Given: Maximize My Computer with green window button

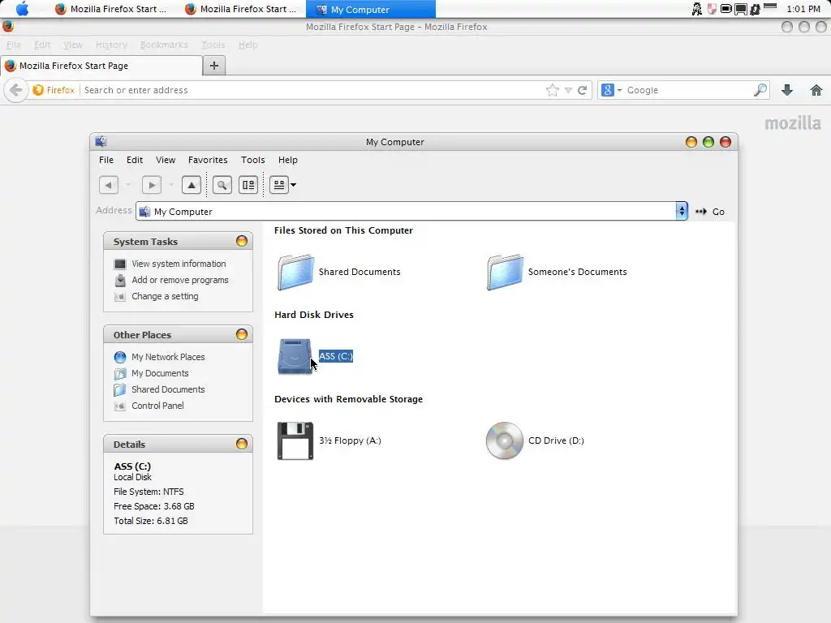Looking at the screenshot, I should 708,141.
